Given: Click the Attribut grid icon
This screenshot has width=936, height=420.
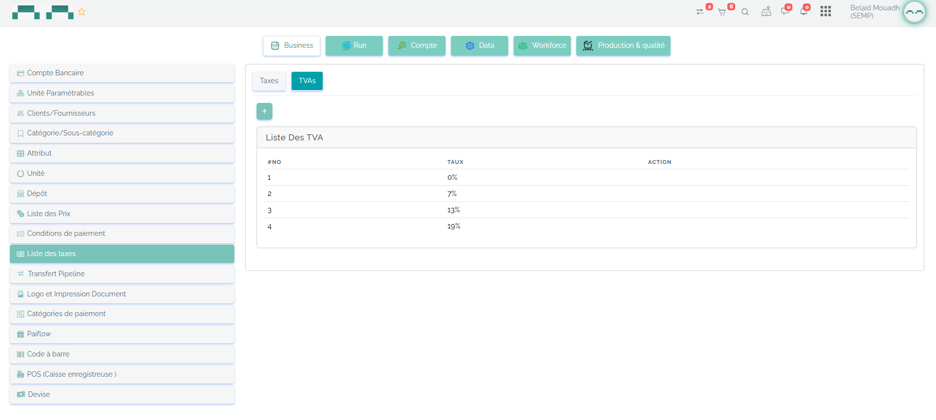Looking at the screenshot, I should coord(21,154).
